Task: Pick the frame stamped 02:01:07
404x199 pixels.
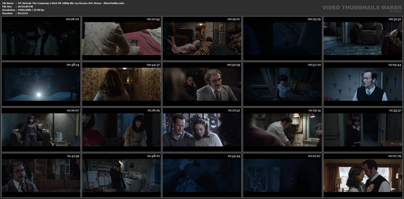Action: [282, 175]
